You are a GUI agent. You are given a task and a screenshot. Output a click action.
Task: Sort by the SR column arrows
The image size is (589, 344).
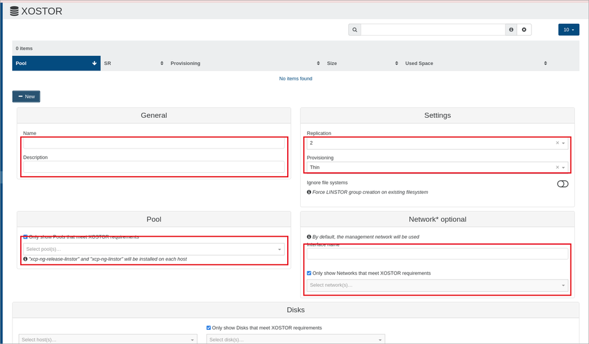click(x=162, y=64)
